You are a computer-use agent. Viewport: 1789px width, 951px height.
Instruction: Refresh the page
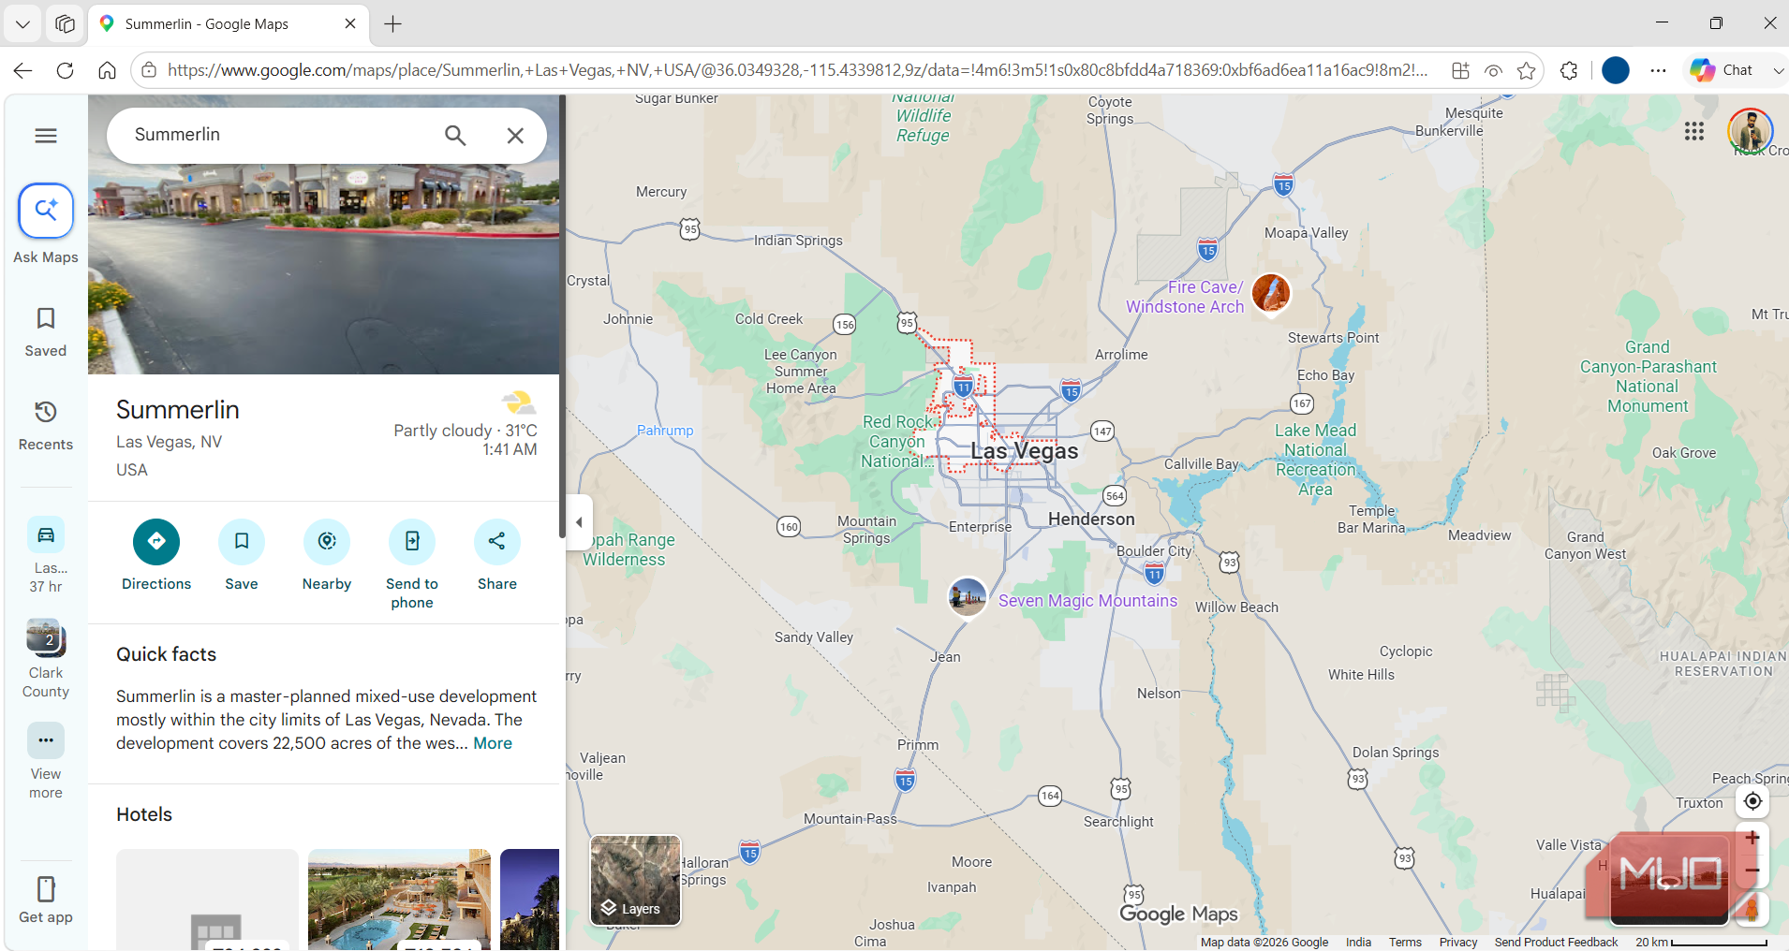coord(65,70)
